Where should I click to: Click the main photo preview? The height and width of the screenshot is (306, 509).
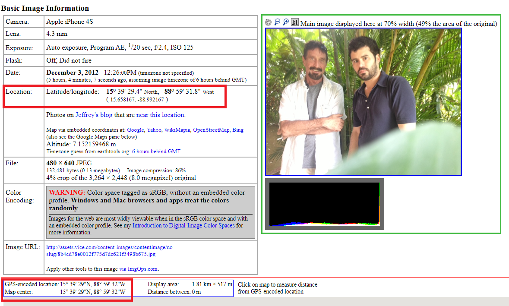(x=363, y=102)
